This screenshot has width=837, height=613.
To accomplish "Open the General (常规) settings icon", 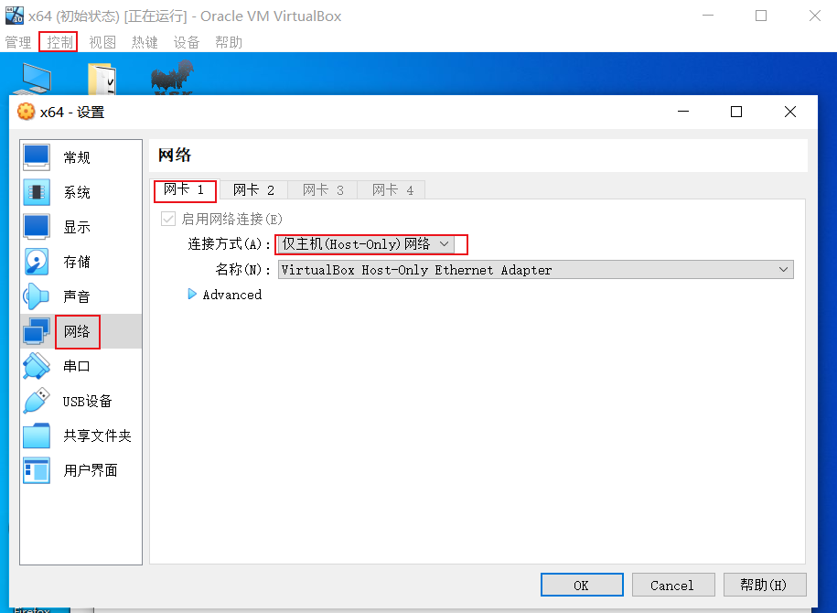I will [x=37, y=157].
